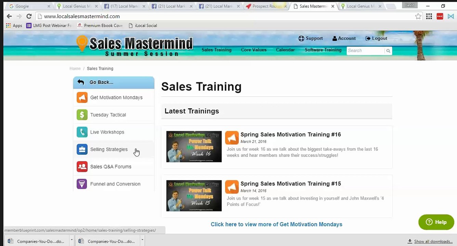Image resolution: width=457 pixels, height=246 pixels.
Task: Close the Sales Mastermind browser tab
Action: [332, 6]
